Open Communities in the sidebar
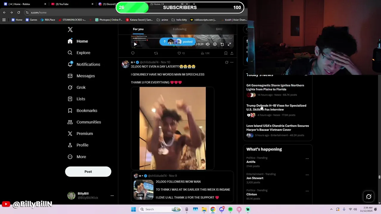Image resolution: width=381 pixels, height=214 pixels. point(84,122)
